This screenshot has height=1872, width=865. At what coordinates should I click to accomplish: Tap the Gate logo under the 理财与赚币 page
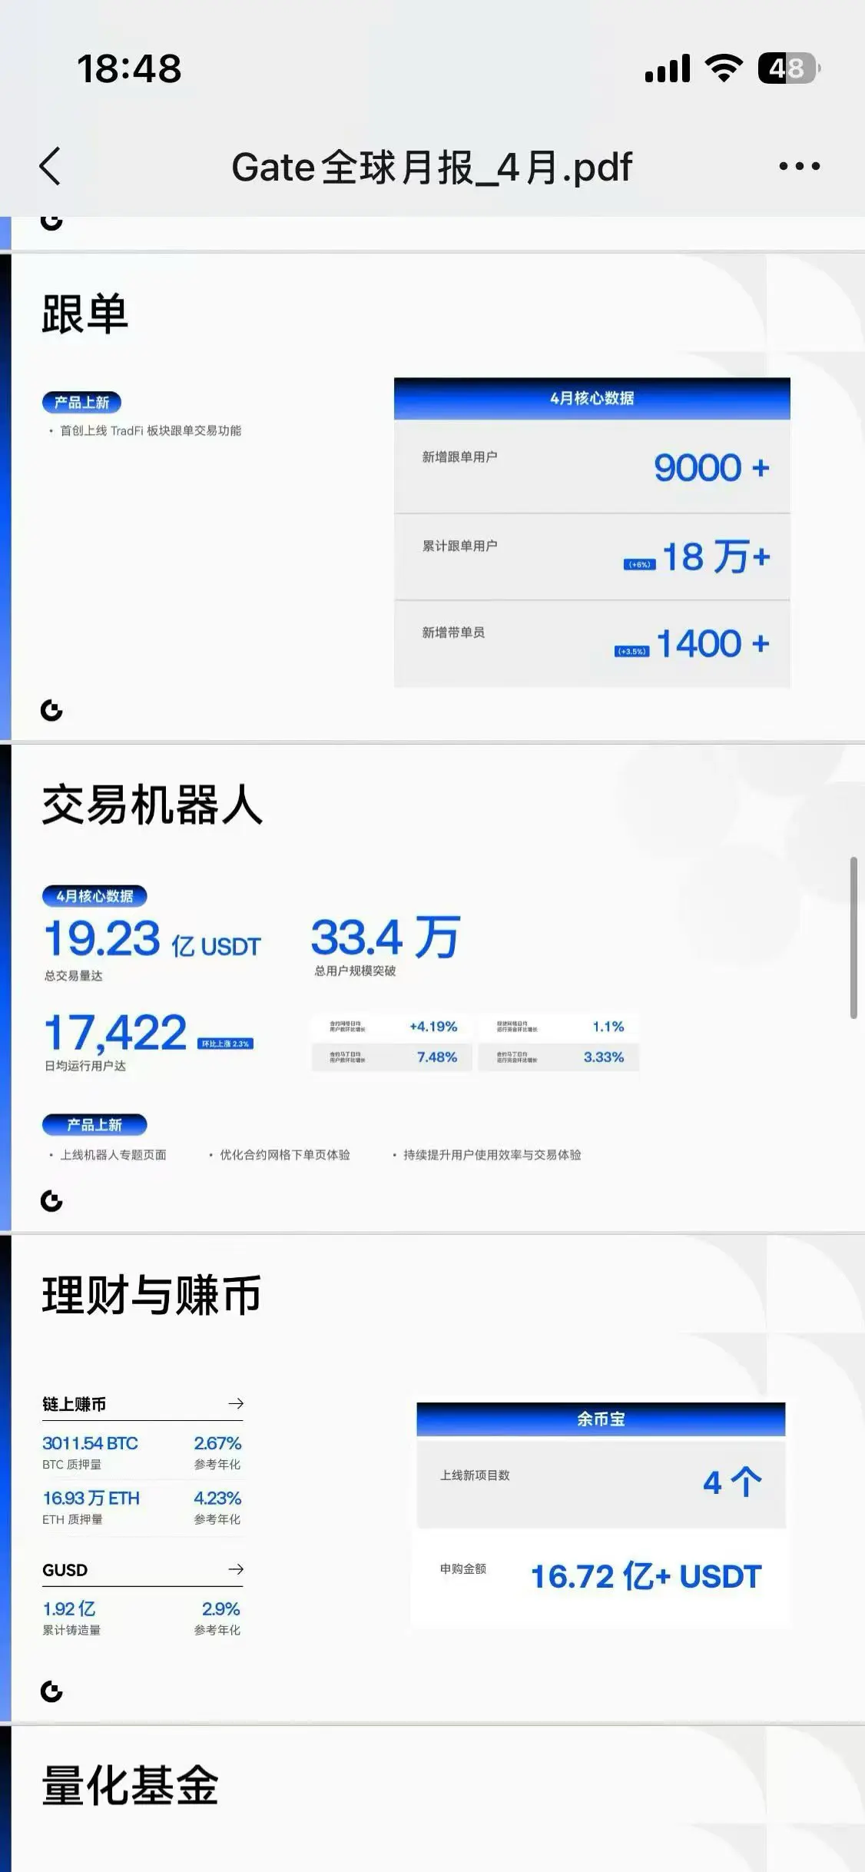click(x=51, y=1691)
